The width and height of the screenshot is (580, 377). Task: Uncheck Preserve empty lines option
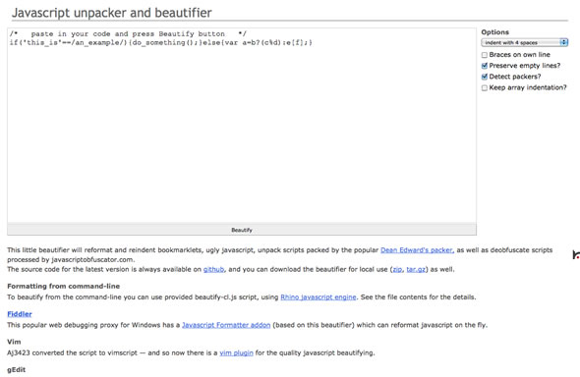(x=485, y=66)
